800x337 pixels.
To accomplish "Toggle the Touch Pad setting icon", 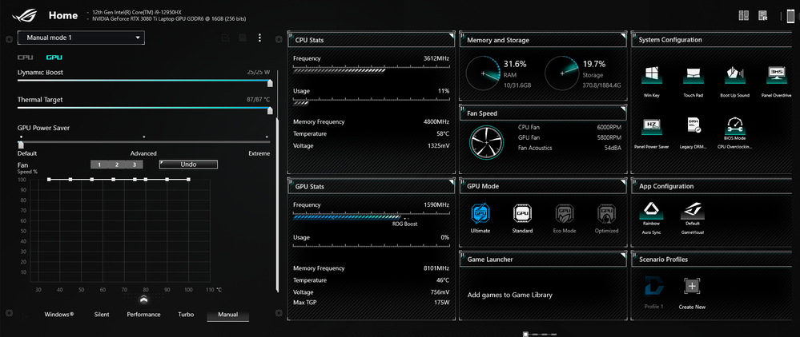I will (x=693, y=75).
